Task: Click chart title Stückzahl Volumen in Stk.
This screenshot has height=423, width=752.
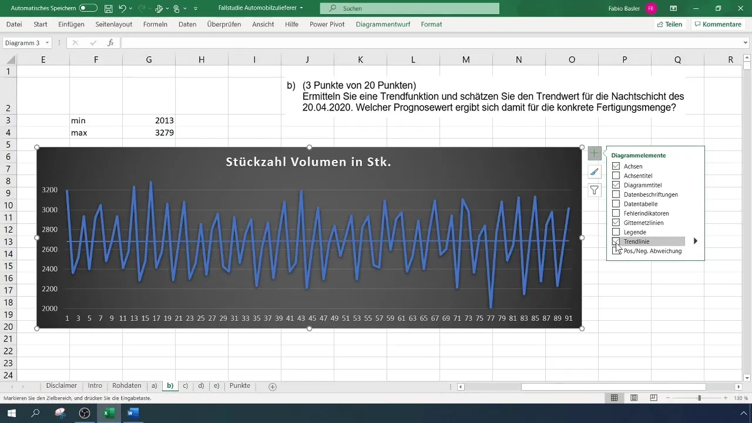Action: coord(308,162)
